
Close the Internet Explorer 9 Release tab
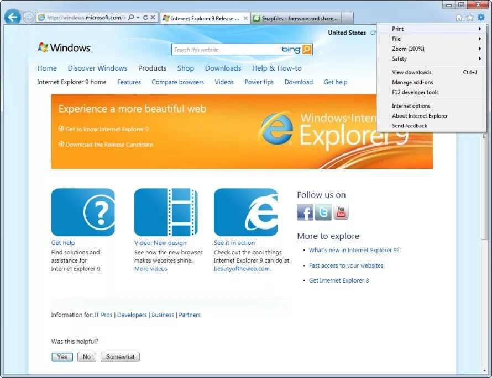pyautogui.click(x=245, y=18)
